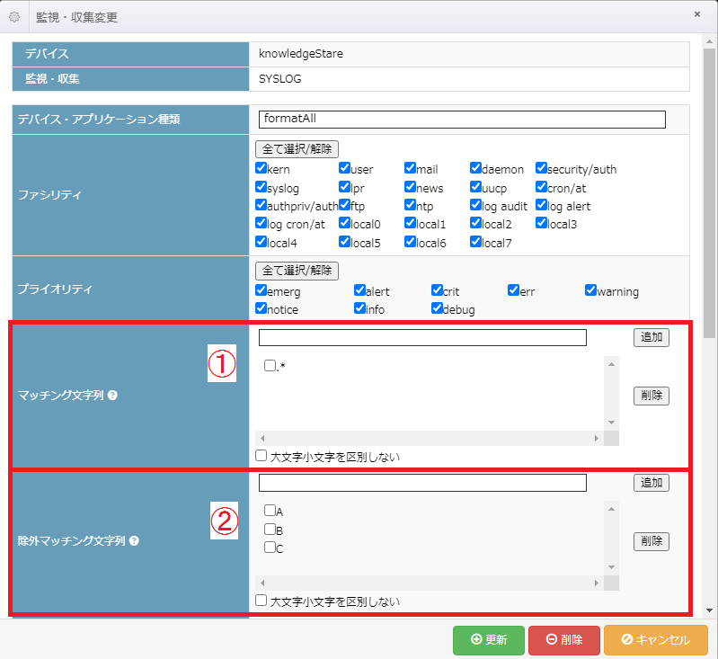The height and width of the screenshot is (659, 718).
Task: Click 全て選択/解除 for ファシリティ
Action: [x=297, y=149]
